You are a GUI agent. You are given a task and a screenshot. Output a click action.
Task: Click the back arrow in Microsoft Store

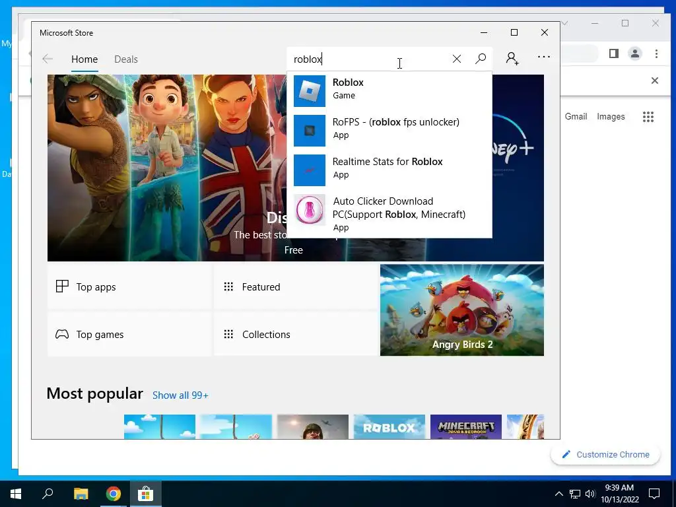pyautogui.click(x=48, y=59)
